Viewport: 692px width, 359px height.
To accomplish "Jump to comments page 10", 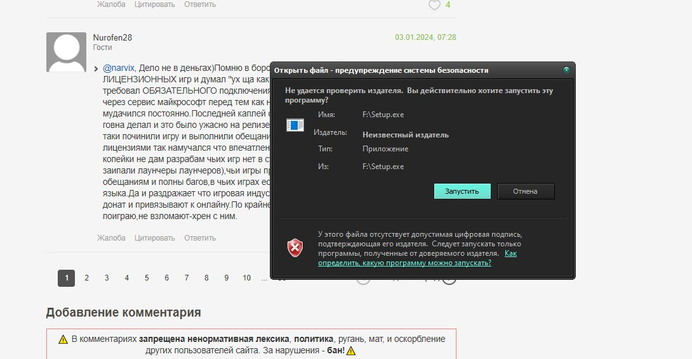I will (x=246, y=278).
